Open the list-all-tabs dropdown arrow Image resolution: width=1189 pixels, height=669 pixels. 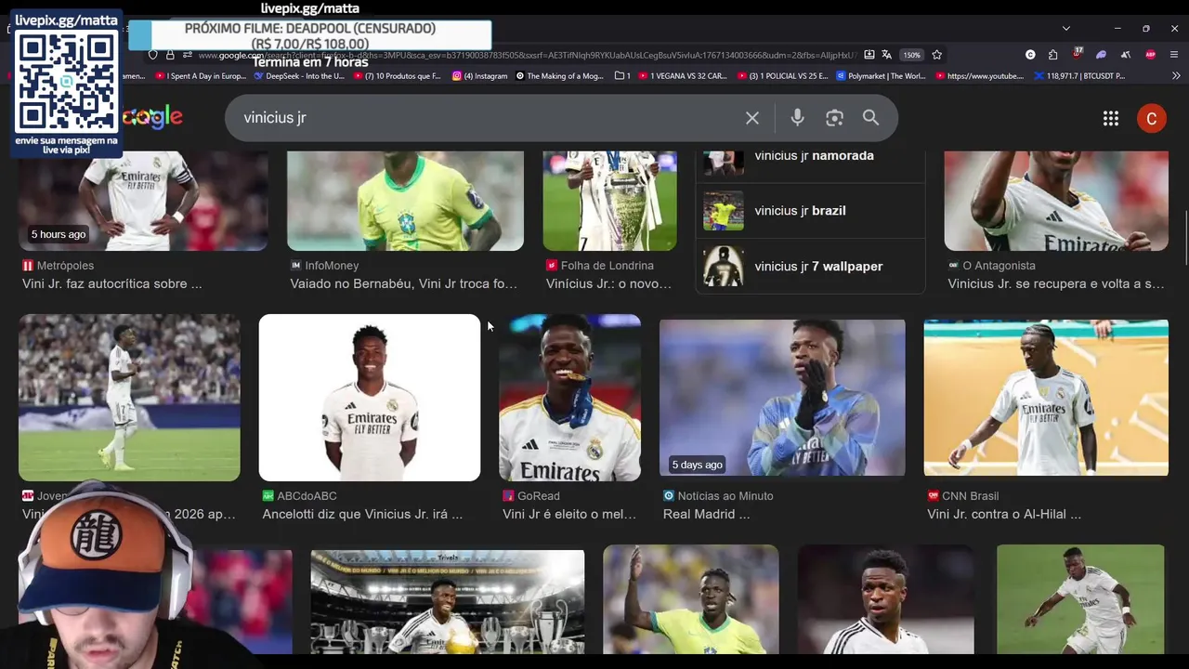1065,28
